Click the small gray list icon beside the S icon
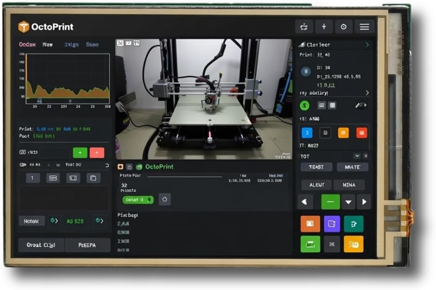The image size is (436, 290). pos(322,105)
